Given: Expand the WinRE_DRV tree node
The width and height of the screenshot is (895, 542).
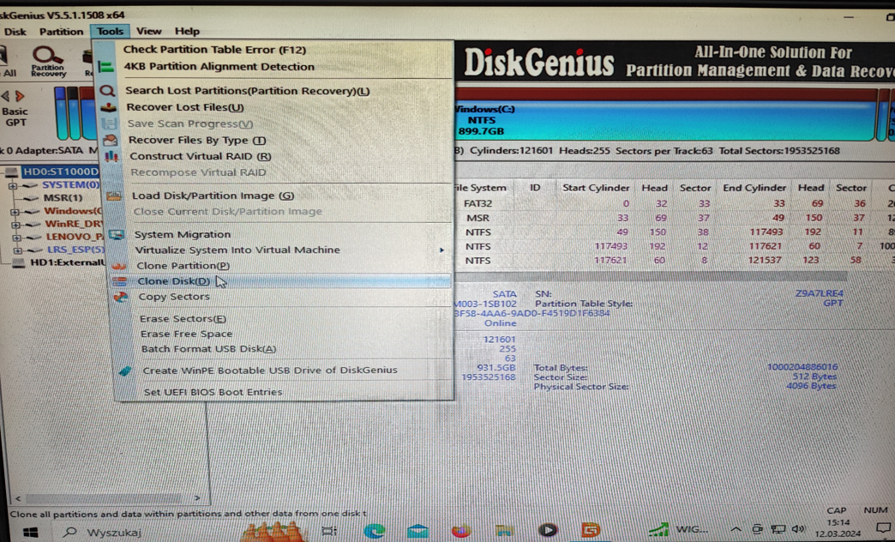Looking at the screenshot, I should click(16, 225).
